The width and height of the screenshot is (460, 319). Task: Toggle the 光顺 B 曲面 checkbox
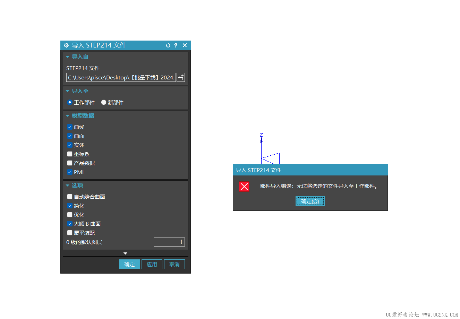click(70, 224)
